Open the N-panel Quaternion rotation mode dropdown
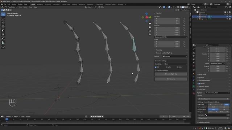Image resolution: width=232 pixels, height=130 pixels. pos(171,37)
